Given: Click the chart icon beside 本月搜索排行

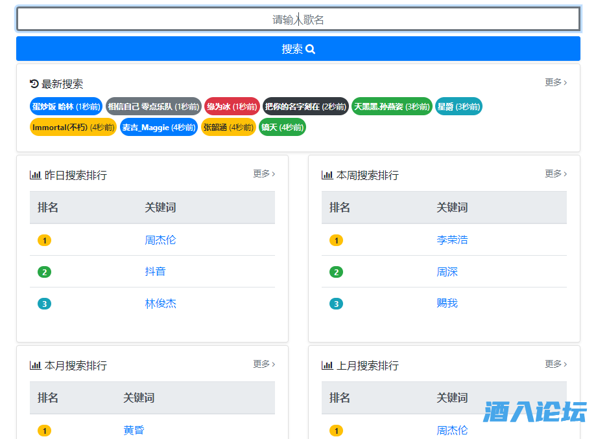Looking at the screenshot, I should pos(35,365).
